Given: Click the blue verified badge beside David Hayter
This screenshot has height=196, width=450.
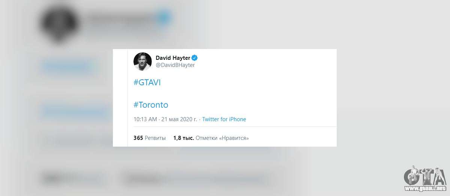Looking at the screenshot, I should 195,58.
